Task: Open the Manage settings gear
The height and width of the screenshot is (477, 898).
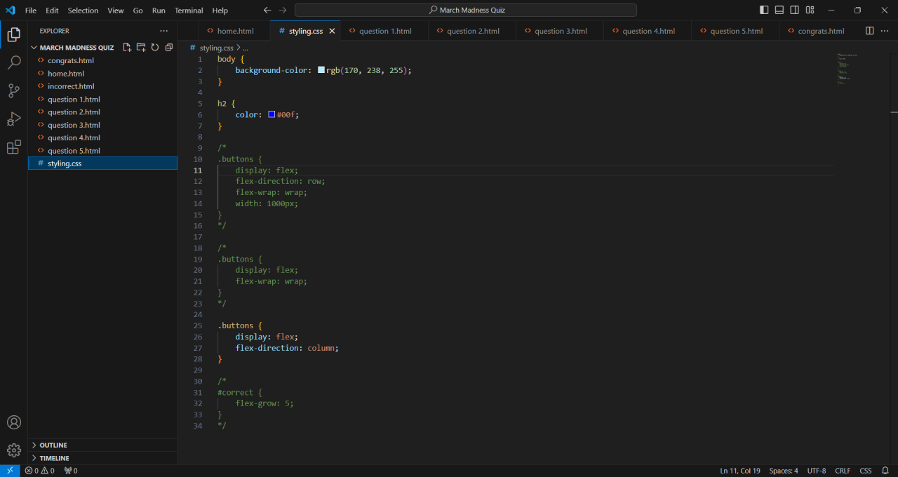Action: [13, 450]
